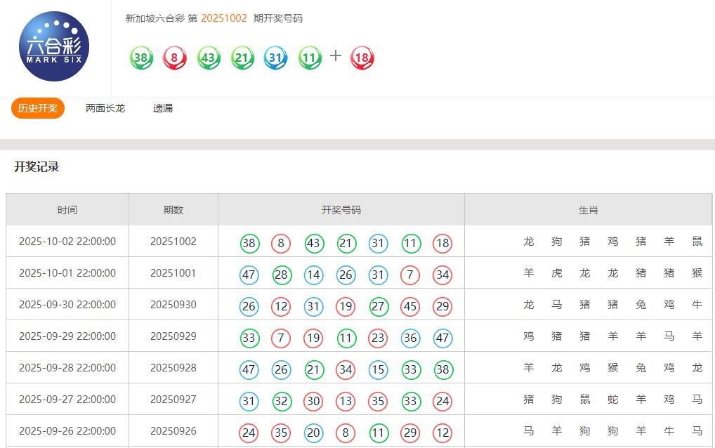Viewport: 715px width, 448px height.
Task: Select the 历史开奖 tab
Action: pyautogui.click(x=38, y=108)
